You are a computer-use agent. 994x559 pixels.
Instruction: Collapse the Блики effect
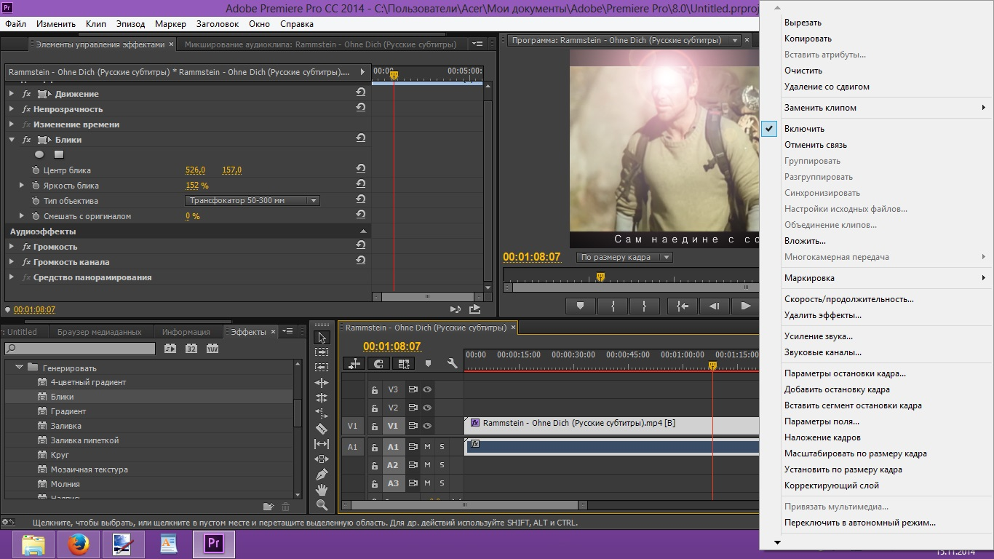coord(12,140)
